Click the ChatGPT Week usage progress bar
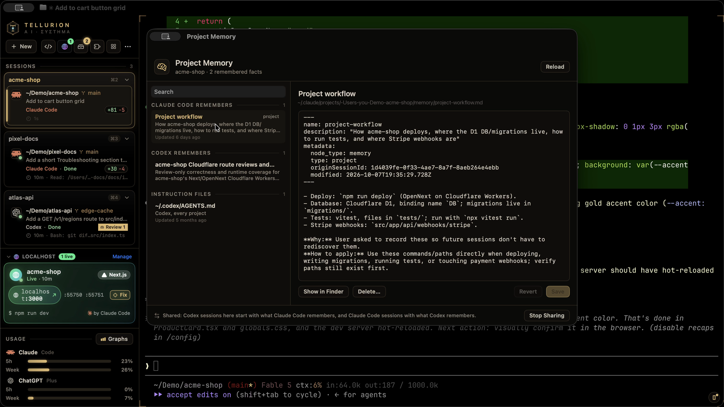The width and height of the screenshot is (724, 407). coord(69,398)
